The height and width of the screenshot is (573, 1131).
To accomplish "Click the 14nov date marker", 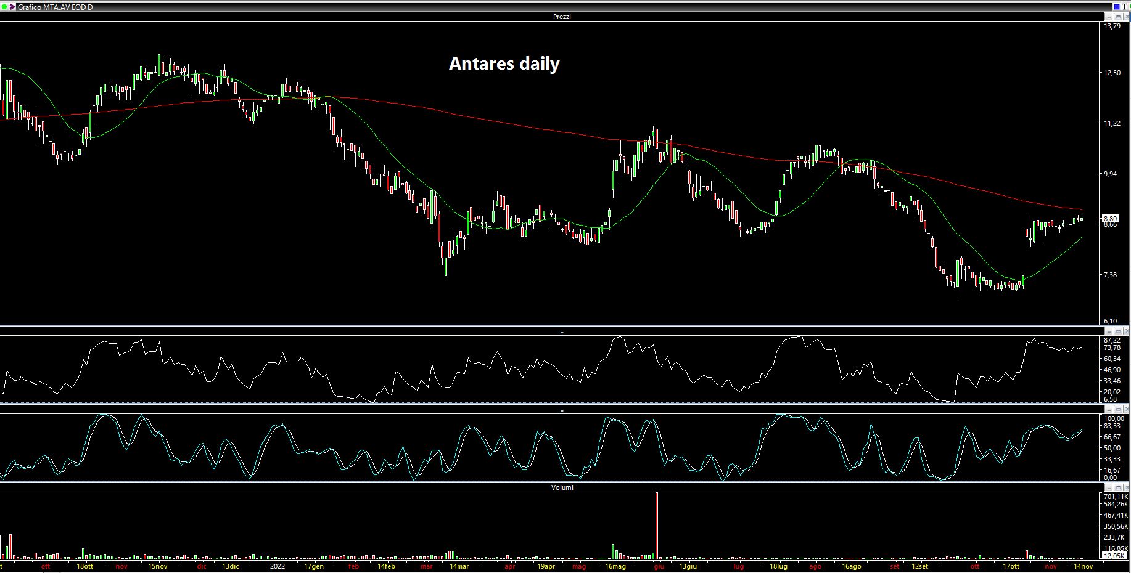I will pos(1084,566).
